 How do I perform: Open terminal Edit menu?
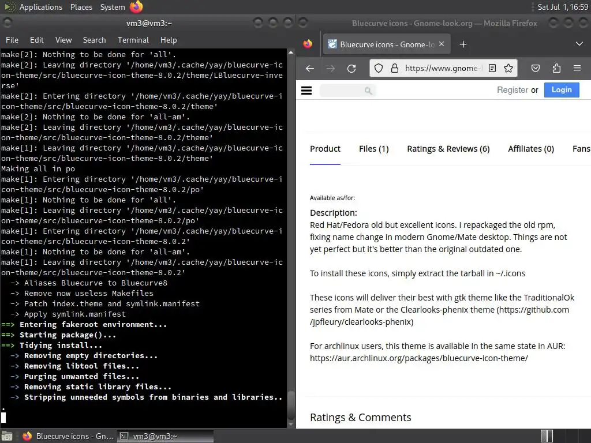tap(36, 40)
